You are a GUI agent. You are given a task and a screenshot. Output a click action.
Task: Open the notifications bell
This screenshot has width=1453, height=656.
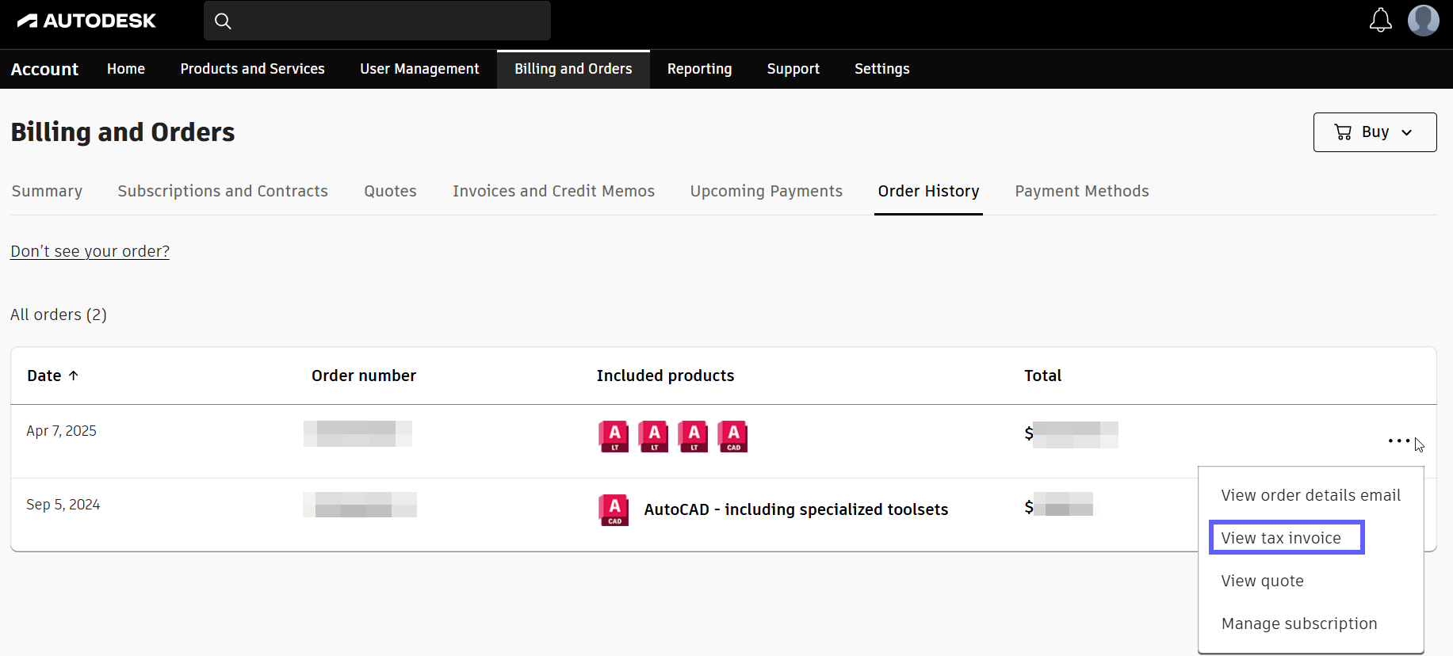tap(1380, 21)
